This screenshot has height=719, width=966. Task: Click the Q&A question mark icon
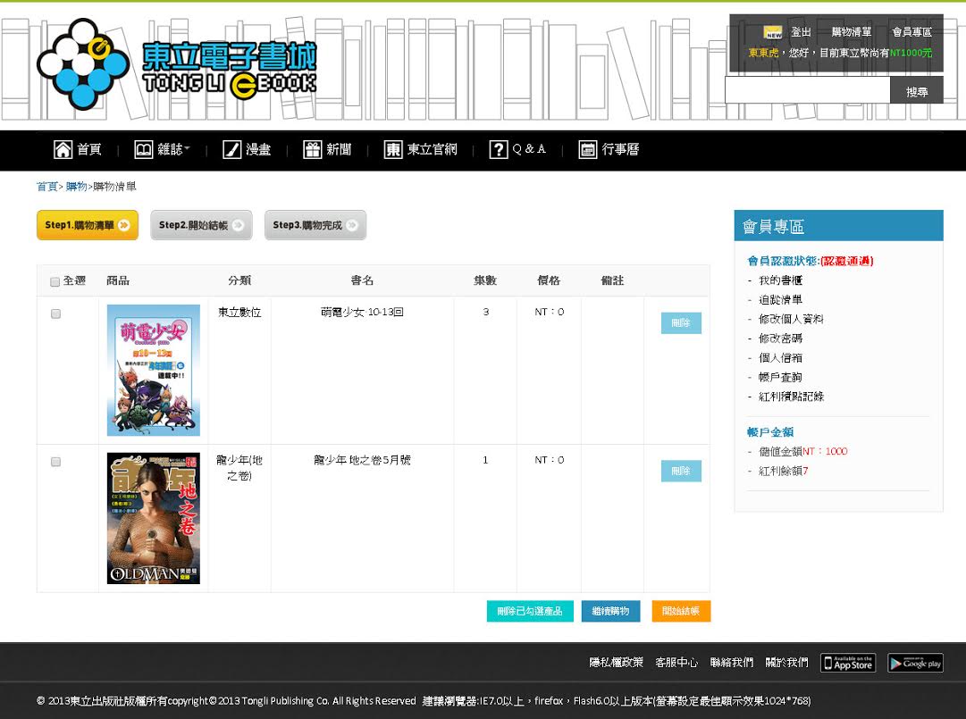[x=499, y=149]
